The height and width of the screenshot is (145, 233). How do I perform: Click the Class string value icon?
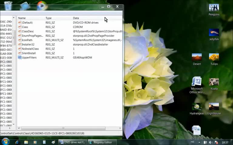(x=20, y=27)
